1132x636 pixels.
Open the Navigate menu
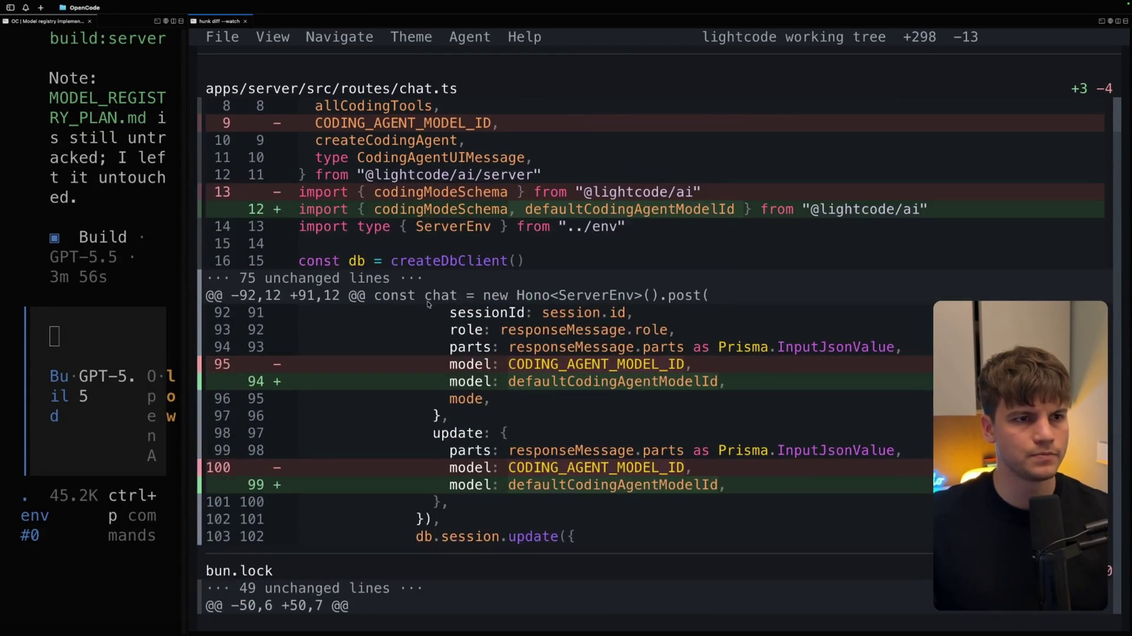(x=339, y=37)
